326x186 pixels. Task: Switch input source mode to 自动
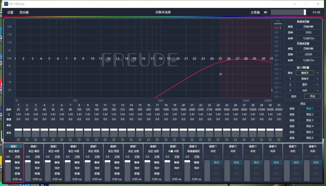pyautogui.click(x=294, y=96)
